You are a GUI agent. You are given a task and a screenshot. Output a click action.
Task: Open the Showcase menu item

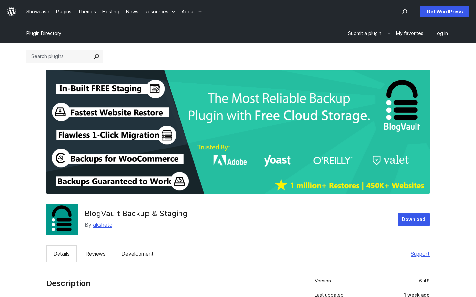[x=38, y=12]
